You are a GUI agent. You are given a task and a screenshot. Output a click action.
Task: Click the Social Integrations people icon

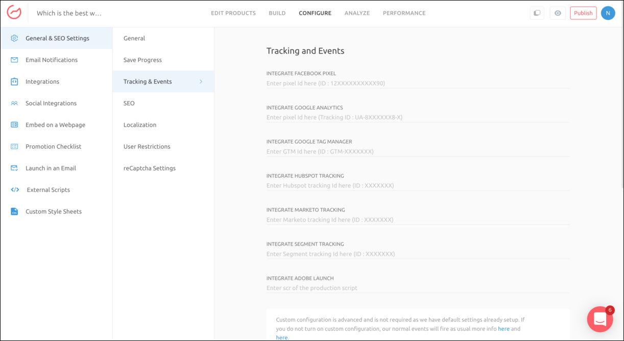[14, 103]
